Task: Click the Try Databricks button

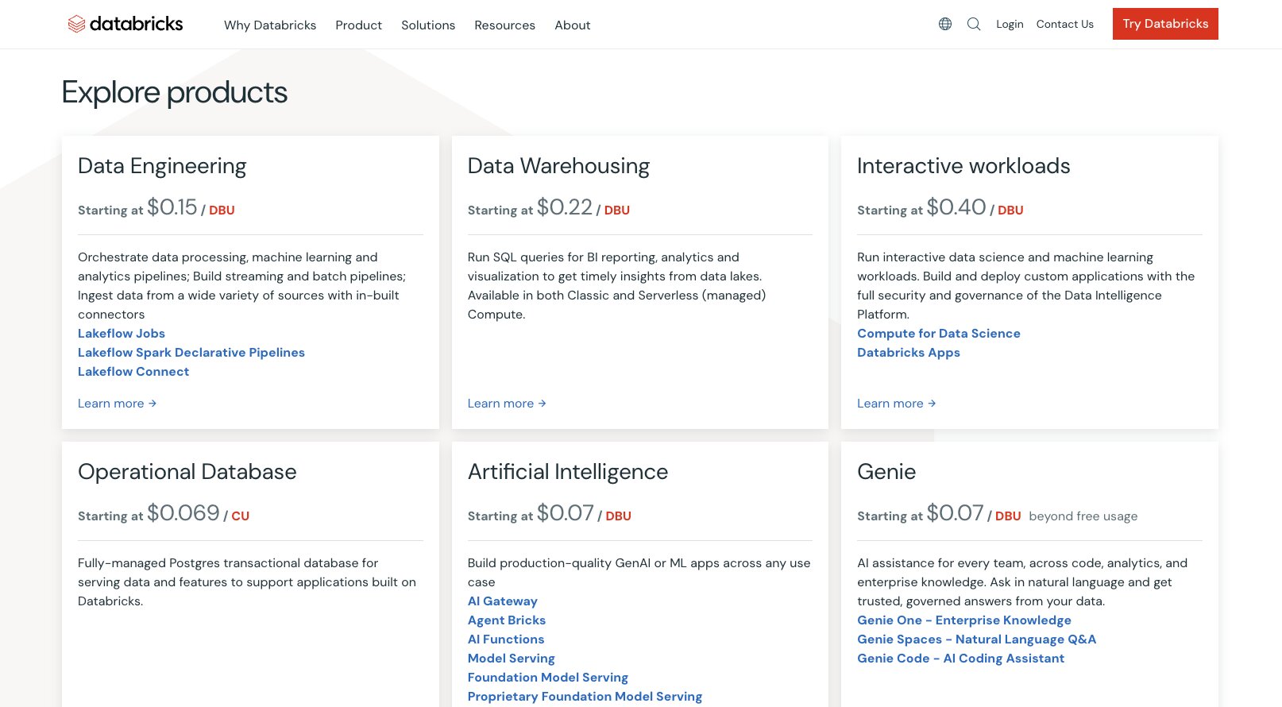Action: (1165, 24)
